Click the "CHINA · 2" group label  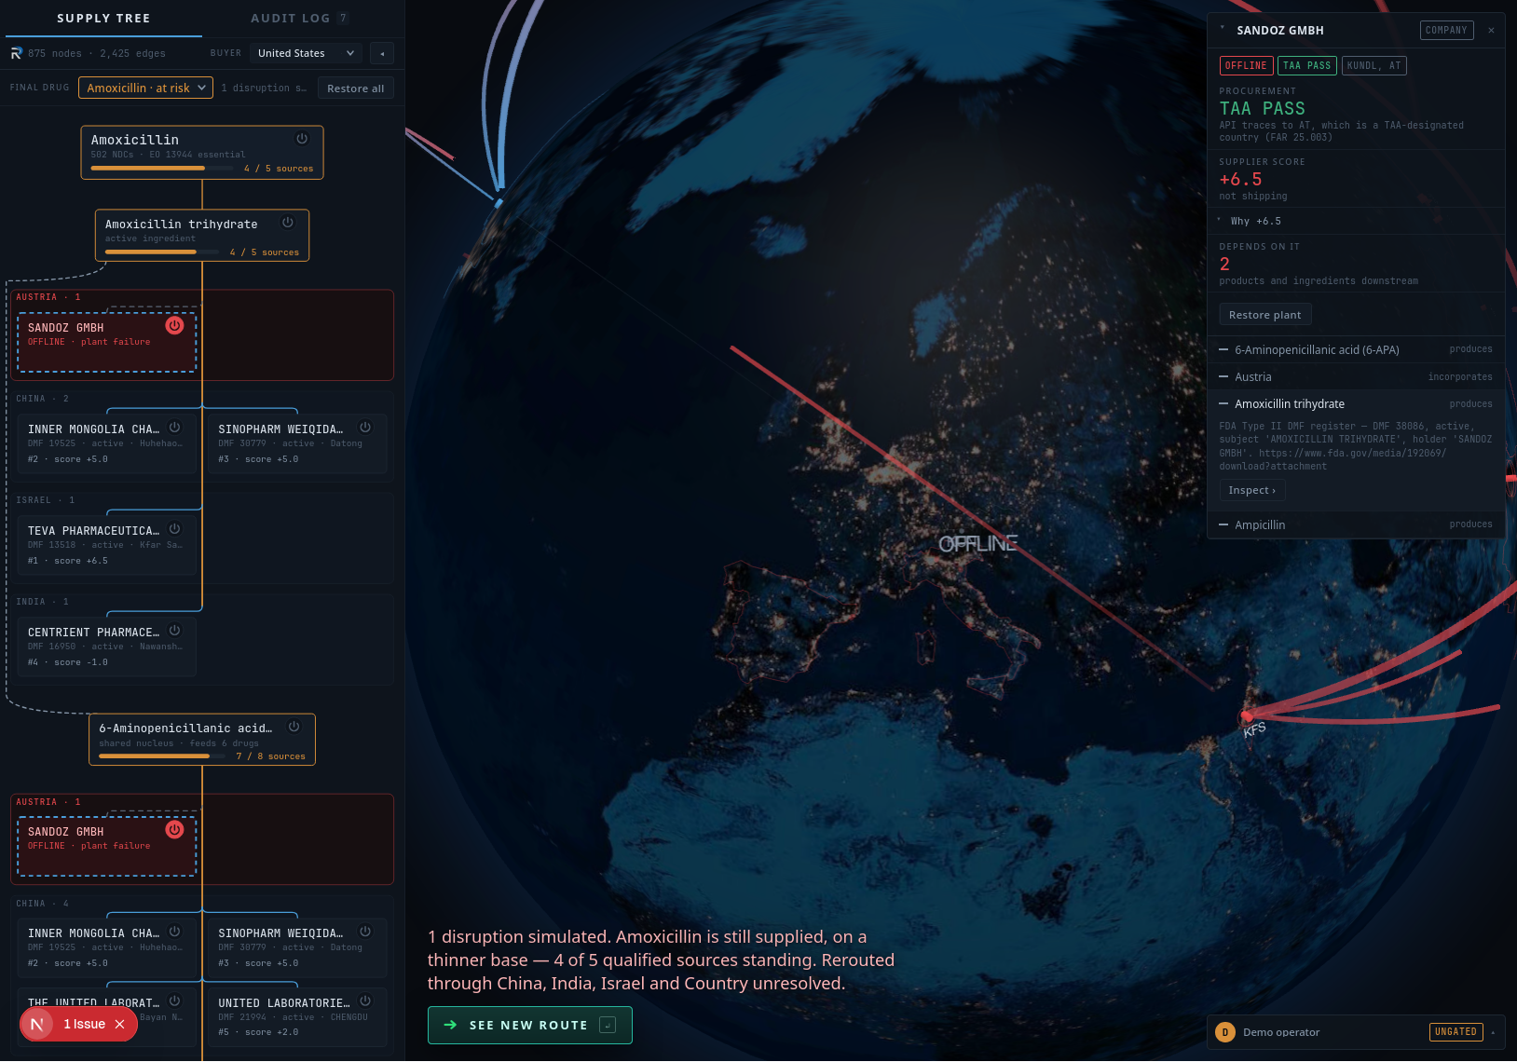click(x=42, y=399)
